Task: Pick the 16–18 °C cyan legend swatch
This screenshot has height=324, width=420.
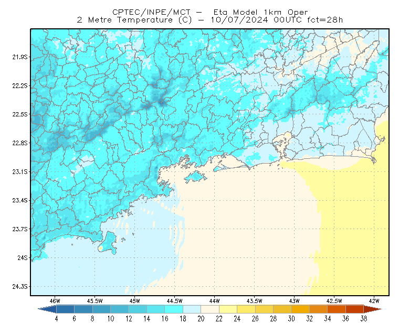Action: point(174,309)
